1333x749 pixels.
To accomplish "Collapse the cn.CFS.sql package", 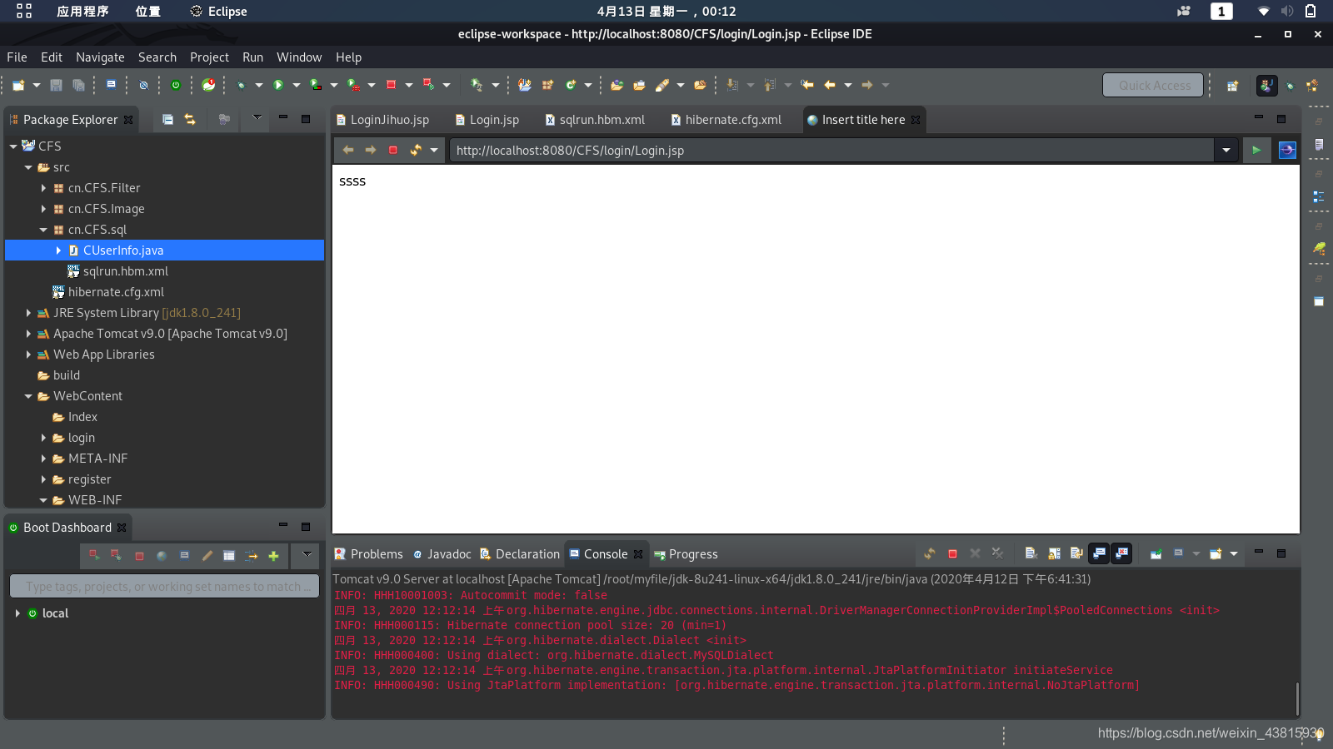I will 43,230.
